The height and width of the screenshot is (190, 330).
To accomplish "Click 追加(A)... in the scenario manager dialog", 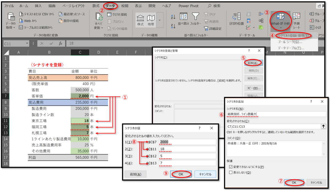I will click(254, 63).
